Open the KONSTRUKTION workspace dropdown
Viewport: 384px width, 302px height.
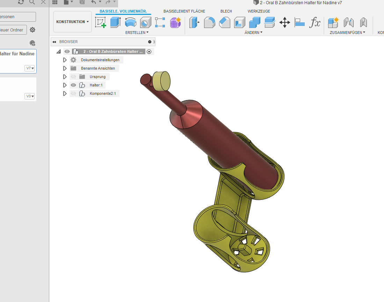pos(72,22)
